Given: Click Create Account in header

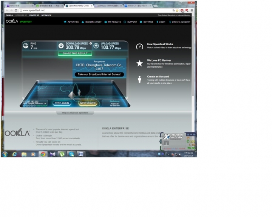Looking at the screenshot, I should tap(180, 22).
